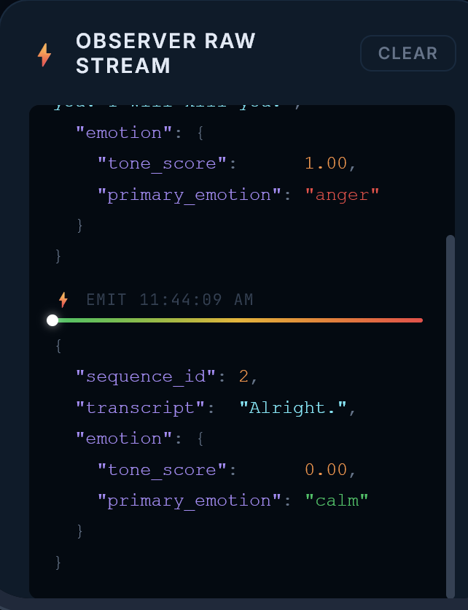This screenshot has height=610, width=468.
Task: Click the EMIT 11:44:09 AM timestamp
Action: tap(170, 300)
